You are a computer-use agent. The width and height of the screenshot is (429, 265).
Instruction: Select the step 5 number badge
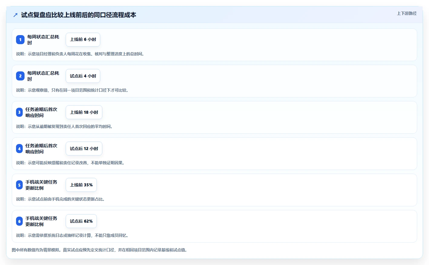coord(19,185)
